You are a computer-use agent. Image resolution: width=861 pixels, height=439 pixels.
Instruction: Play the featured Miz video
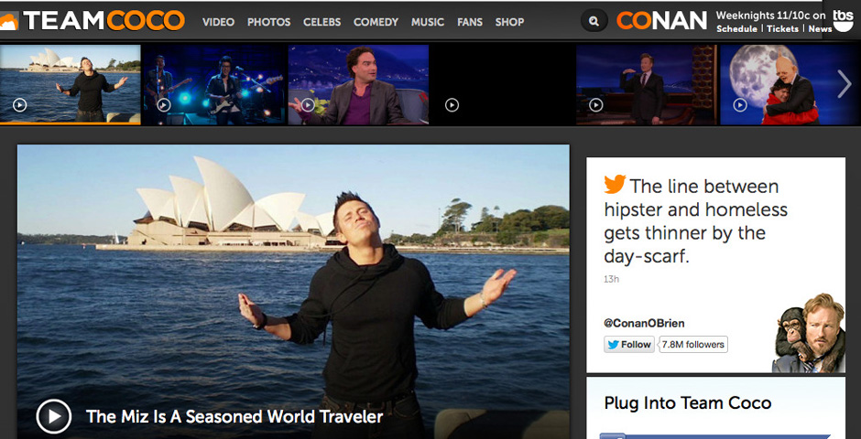click(x=54, y=416)
